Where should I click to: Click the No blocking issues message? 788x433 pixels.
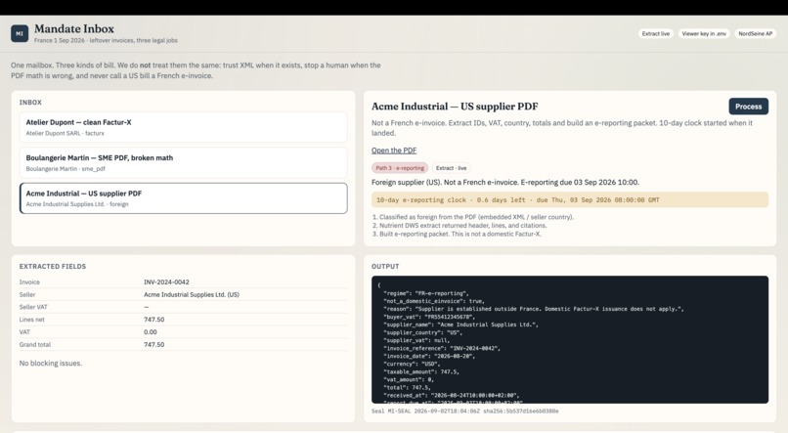(x=51, y=364)
